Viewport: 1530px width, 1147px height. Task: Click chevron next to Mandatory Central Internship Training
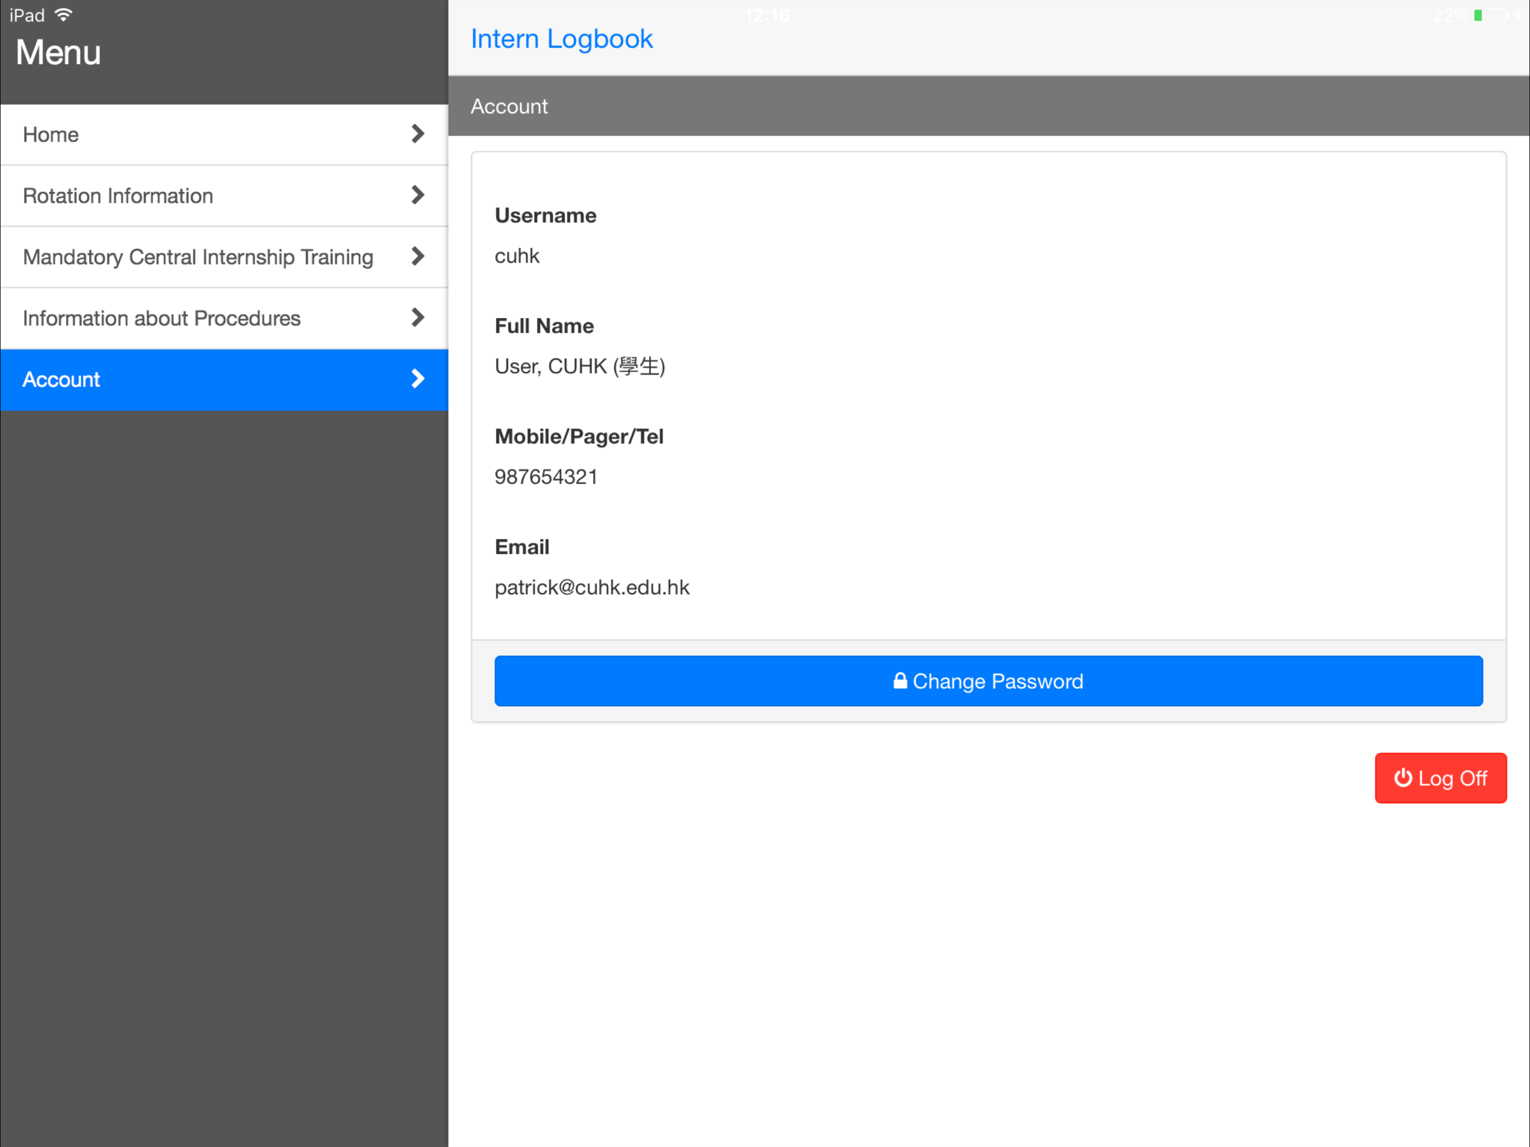point(417,257)
